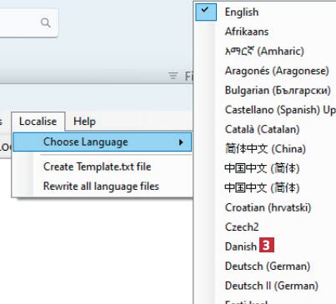This screenshot has height=304, width=336.
Task: Select Afrikaans language
Action: tap(247, 32)
